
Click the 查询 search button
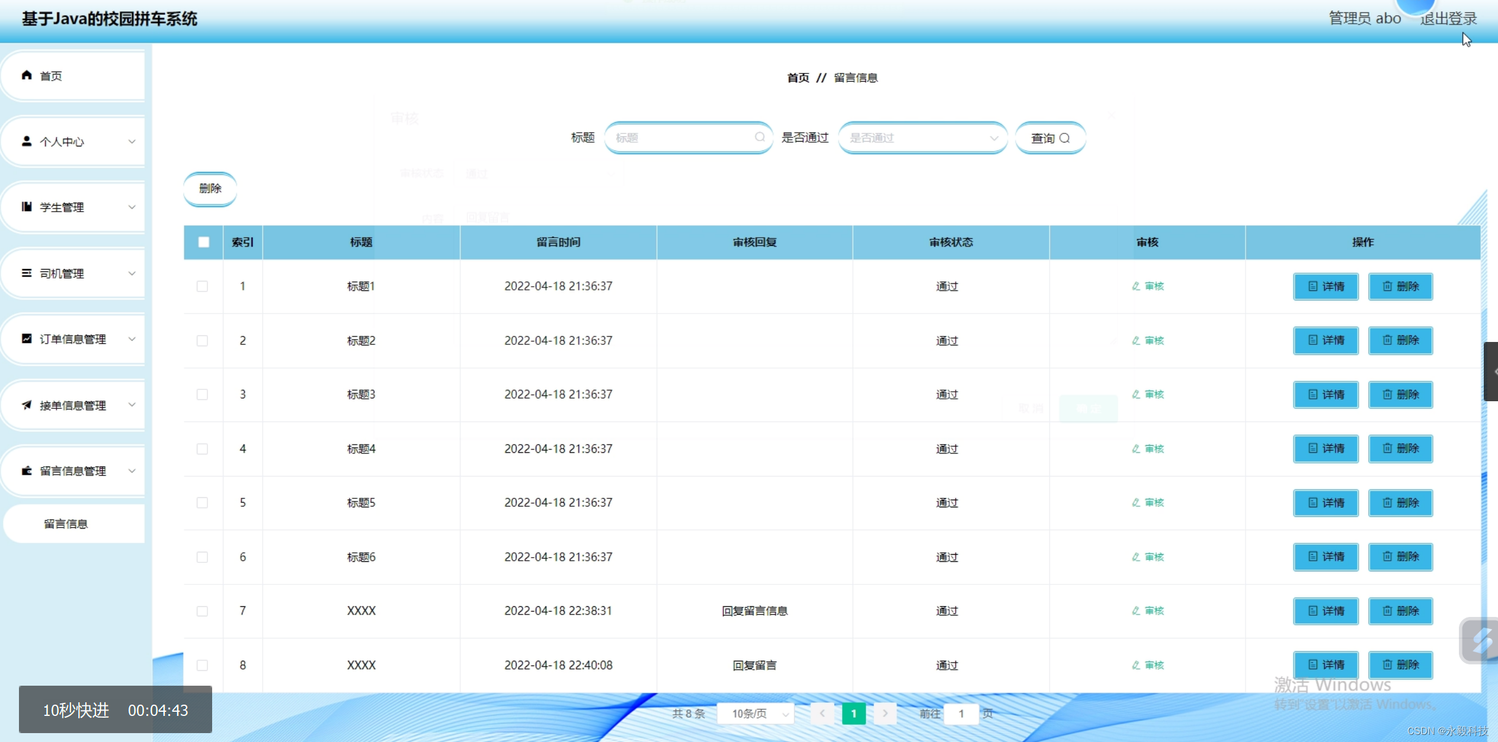[x=1050, y=138]
